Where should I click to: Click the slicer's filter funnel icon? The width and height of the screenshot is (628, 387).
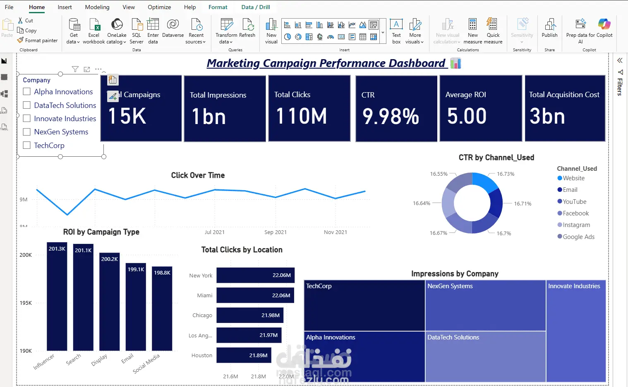75,69
